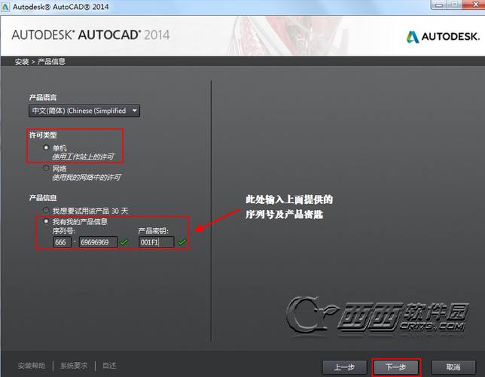Screen dimensions: 485x377
Task: Click the 产品信息 breadcrumb text
Action: click(51, 62)
